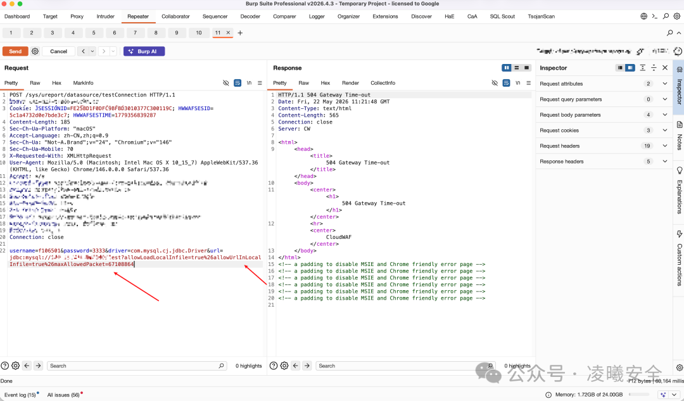The image size is (684, 401).
Task: Switch the Request view to Raw
Action: coord(35,83)
